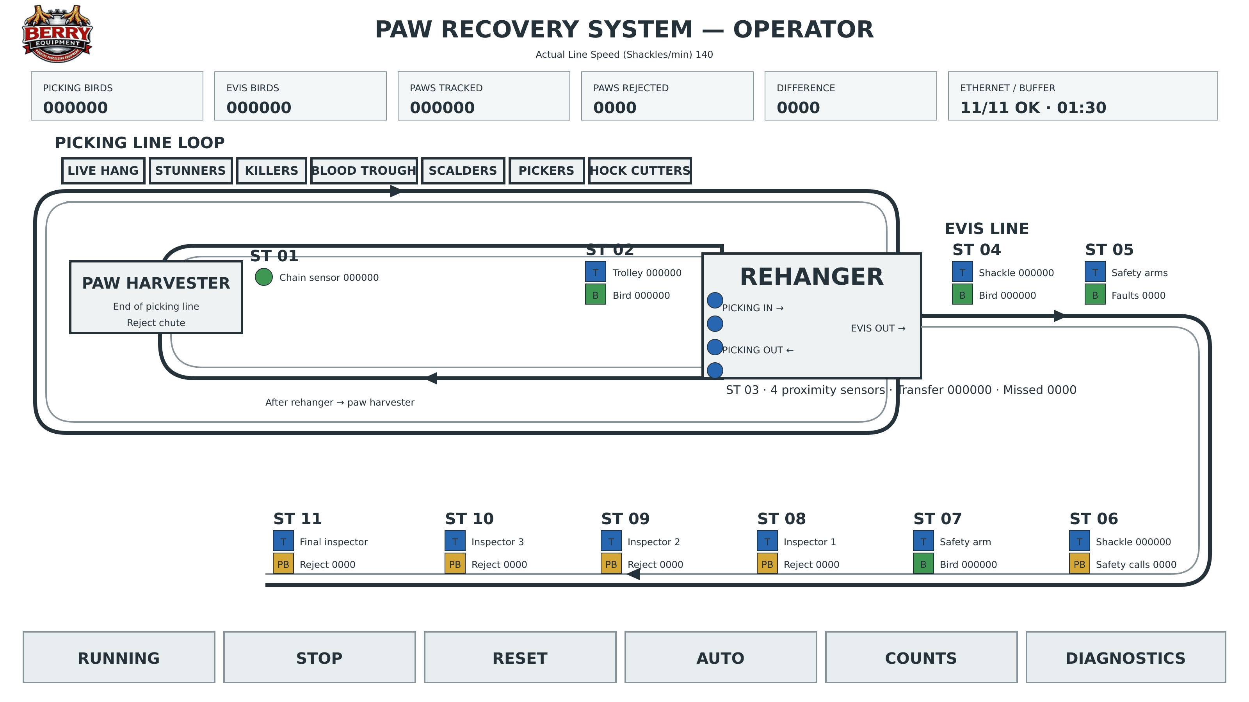Click ST 11 Reject PB icon
The image size is (1249, 702).
284,564
